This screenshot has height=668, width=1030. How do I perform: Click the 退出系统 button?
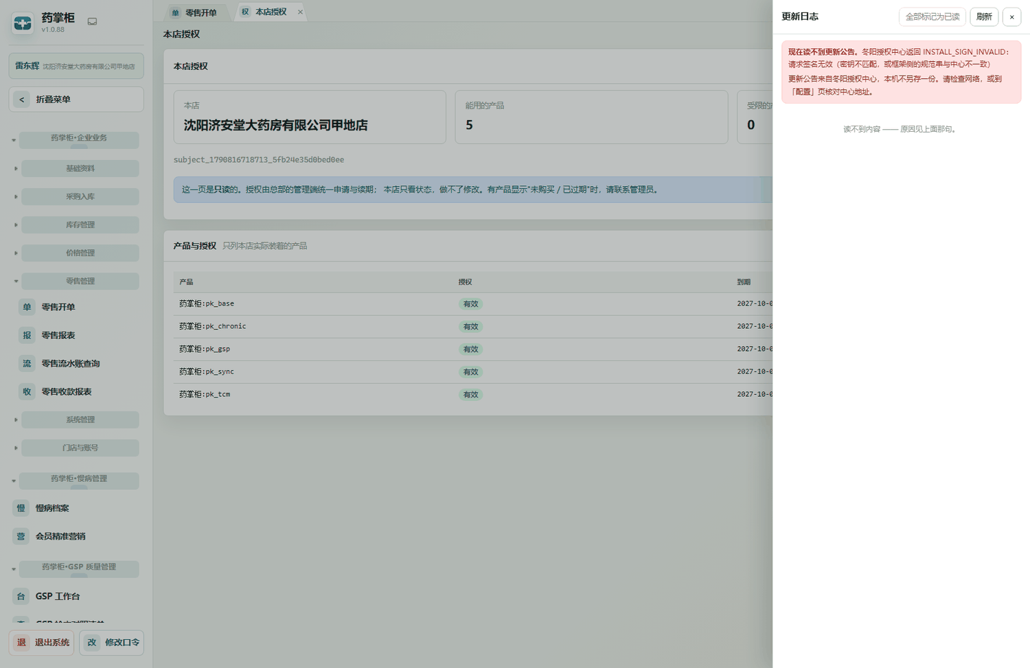(x=41, y=643)
